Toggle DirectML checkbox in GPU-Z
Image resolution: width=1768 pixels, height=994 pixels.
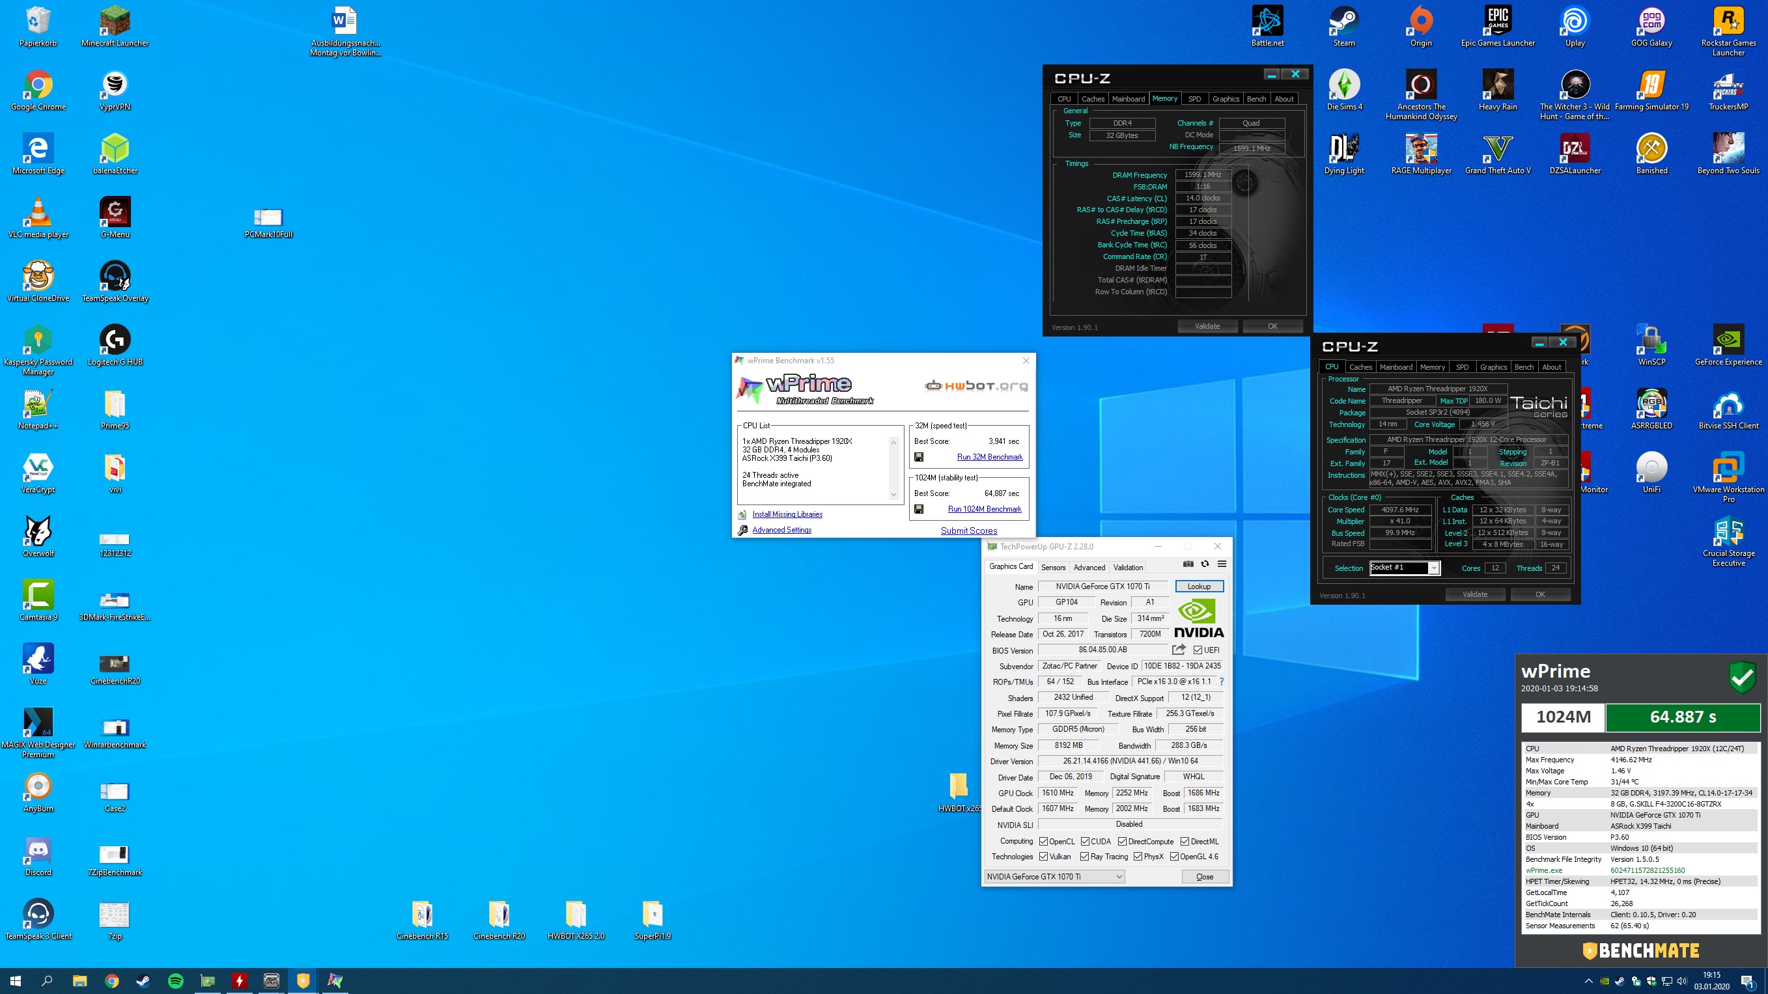point(1185,842)
